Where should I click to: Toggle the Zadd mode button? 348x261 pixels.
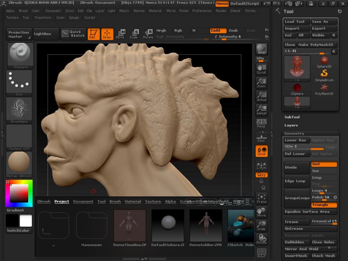(x=217, y=31)
